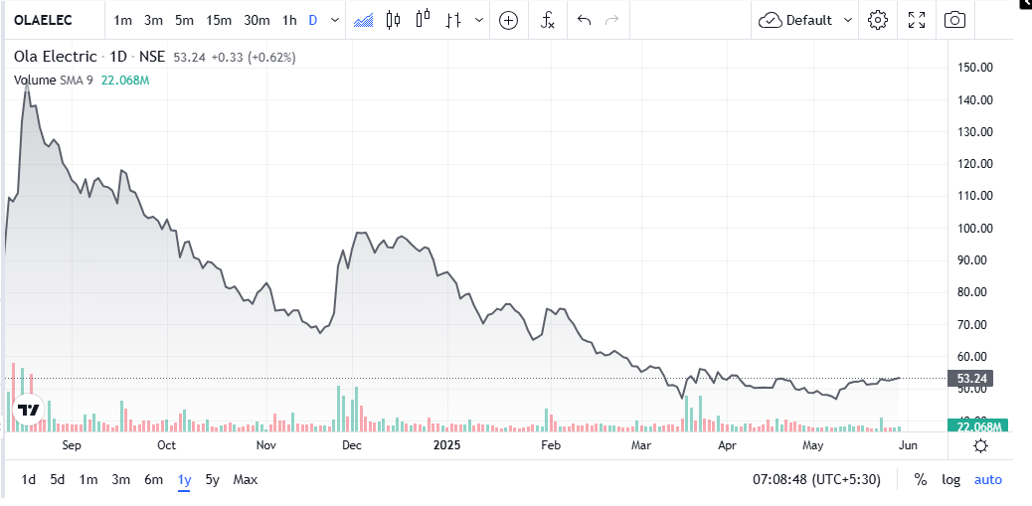This screenshot has height=506, width=1032.
Task: Choose the hollow candles chart style icon
Action: click(x=424, y=21)
